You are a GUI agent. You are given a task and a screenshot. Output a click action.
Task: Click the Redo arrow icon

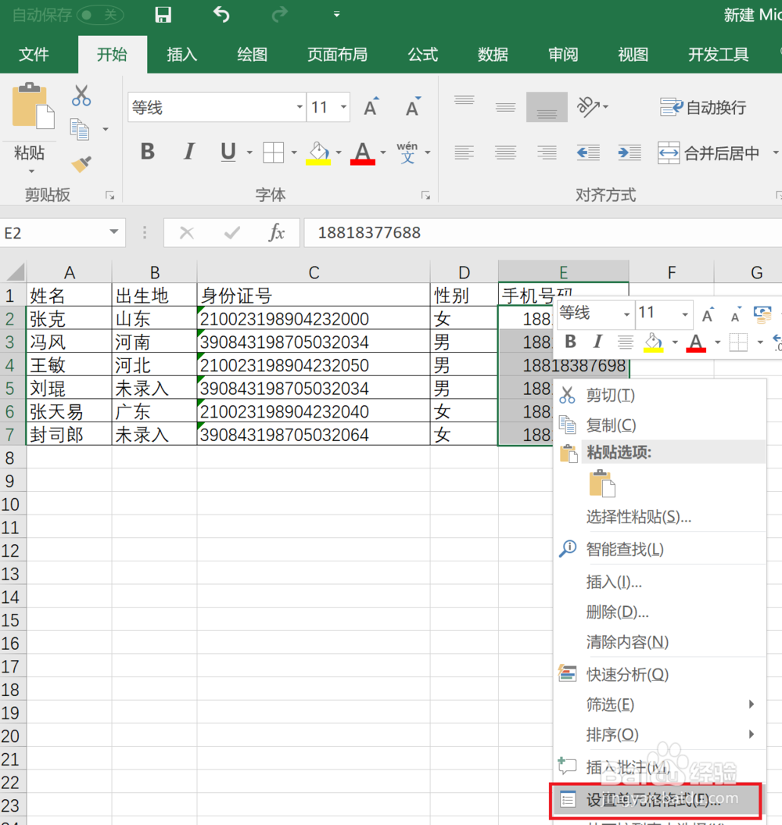pos(280,14)
